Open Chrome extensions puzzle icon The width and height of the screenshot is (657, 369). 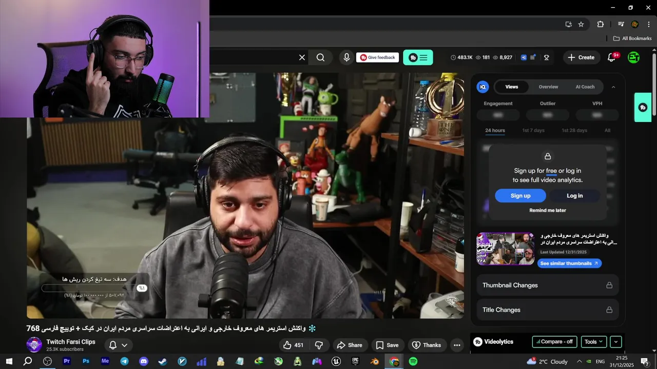pyautogui.click(x=600, y=24)
